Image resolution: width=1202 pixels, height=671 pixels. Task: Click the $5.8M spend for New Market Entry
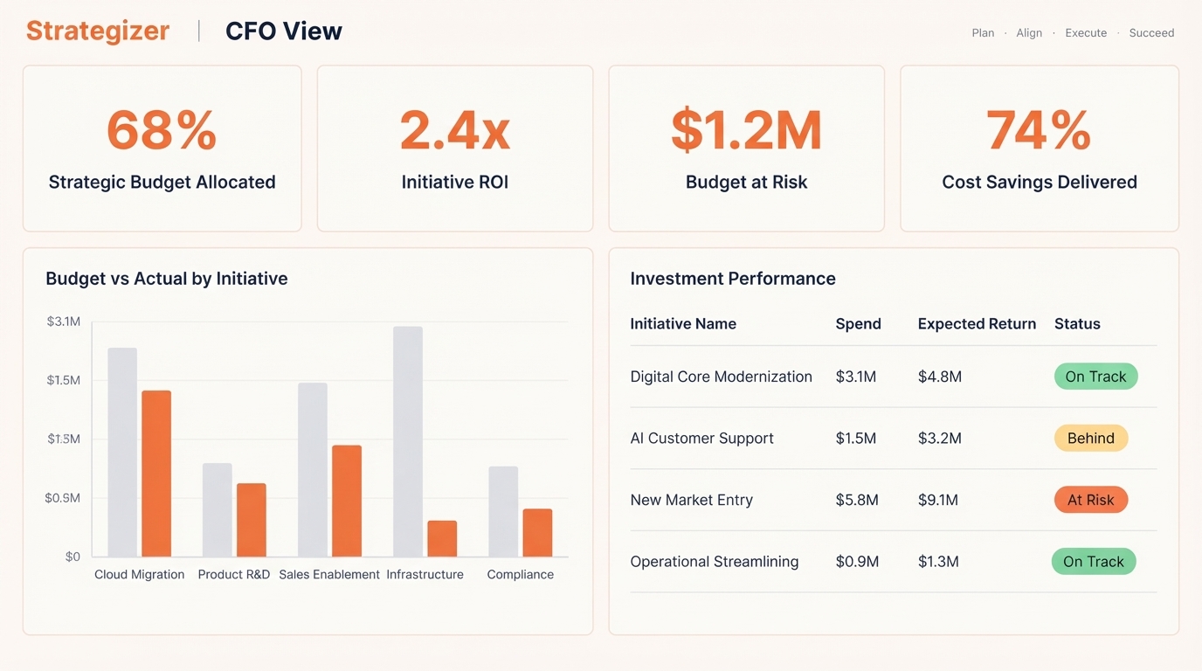click(x=857, y=501)
